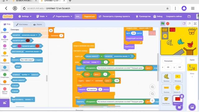Select the Кнопка sprite
This screenshot has width=199, height=112.
click(x=167, y=89)
